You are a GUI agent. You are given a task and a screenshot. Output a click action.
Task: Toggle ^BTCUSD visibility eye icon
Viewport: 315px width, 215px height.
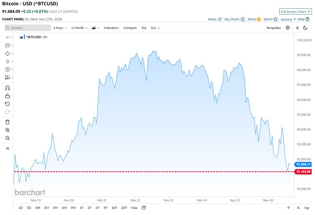pos(21,37)
